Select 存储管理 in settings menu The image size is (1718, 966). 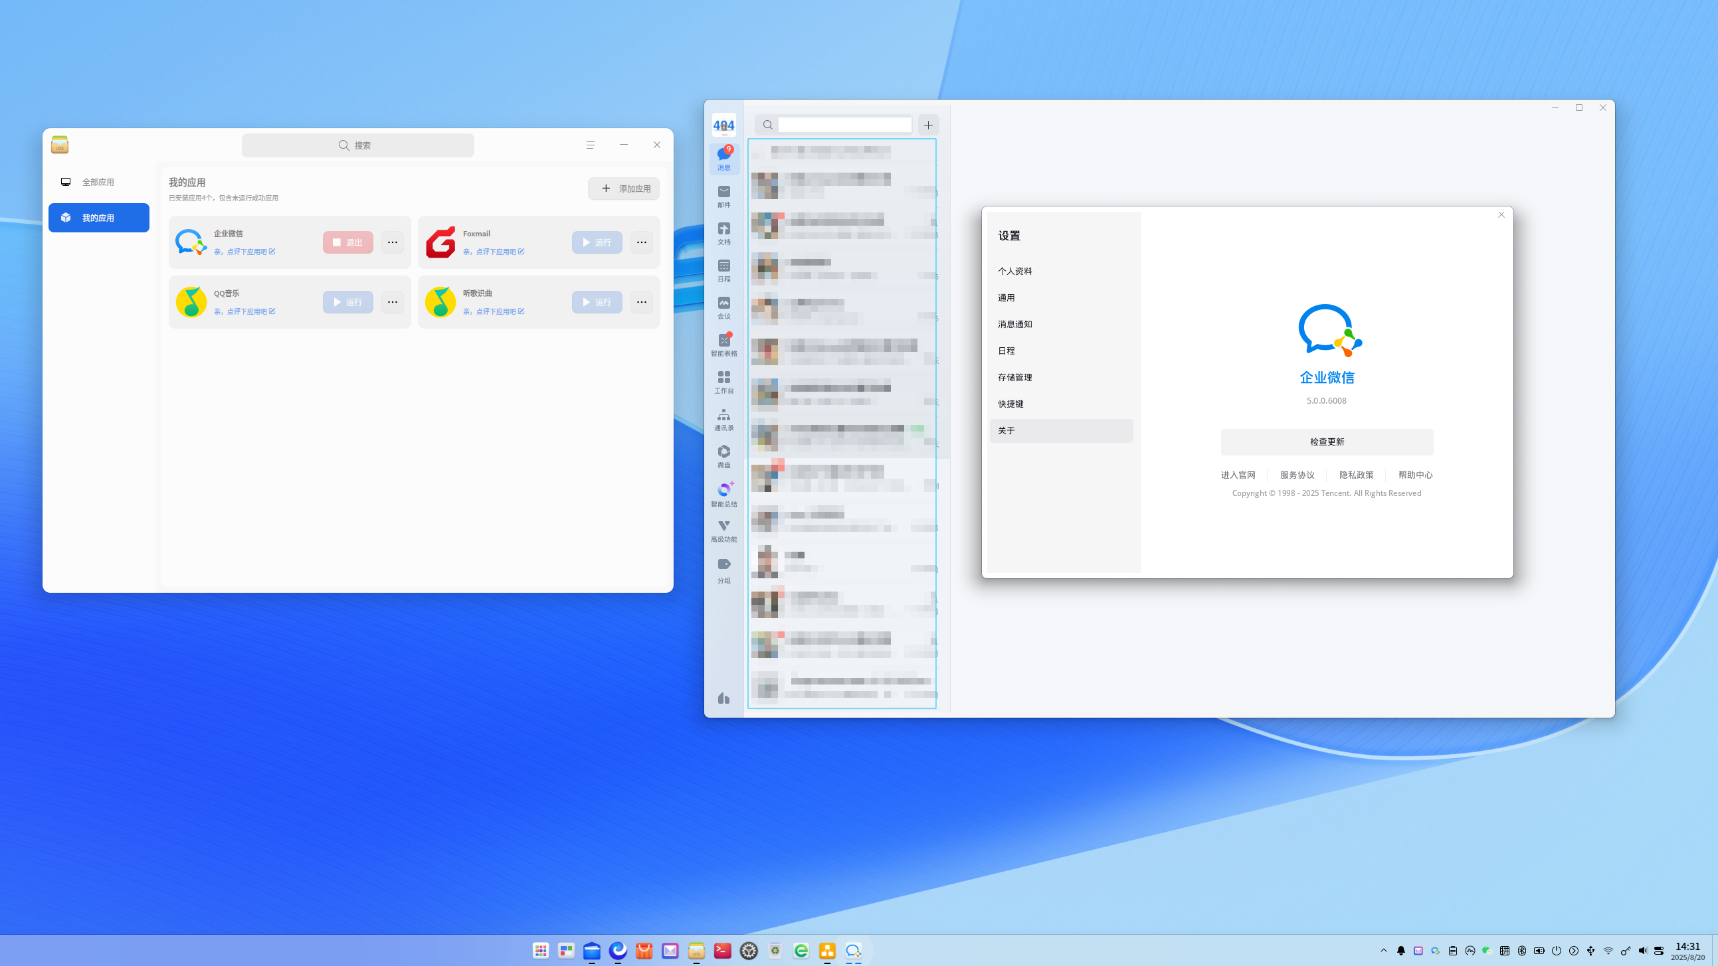coord(1060,377)
